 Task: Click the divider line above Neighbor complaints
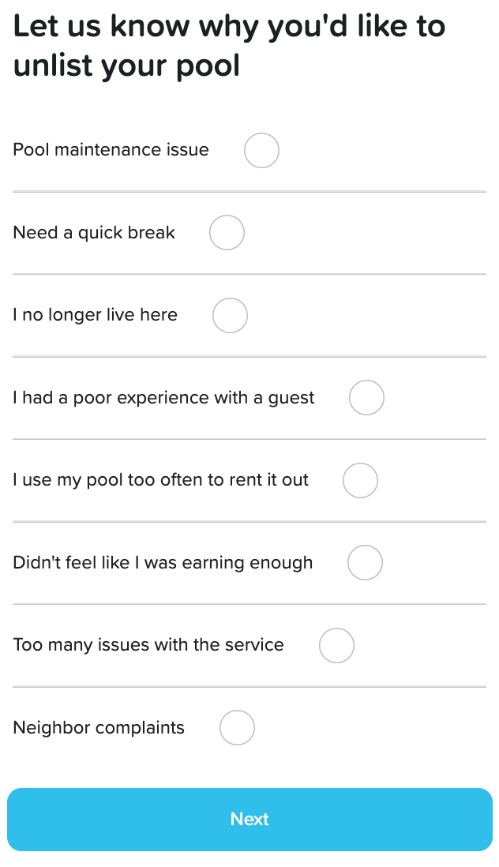249,687
